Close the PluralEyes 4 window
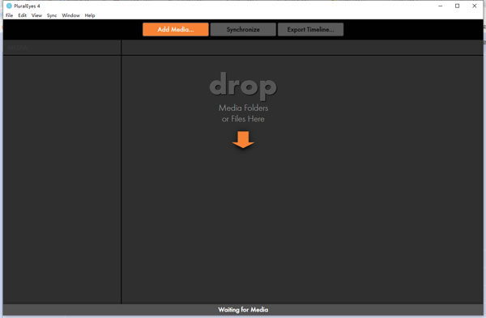 pos(474,6)
